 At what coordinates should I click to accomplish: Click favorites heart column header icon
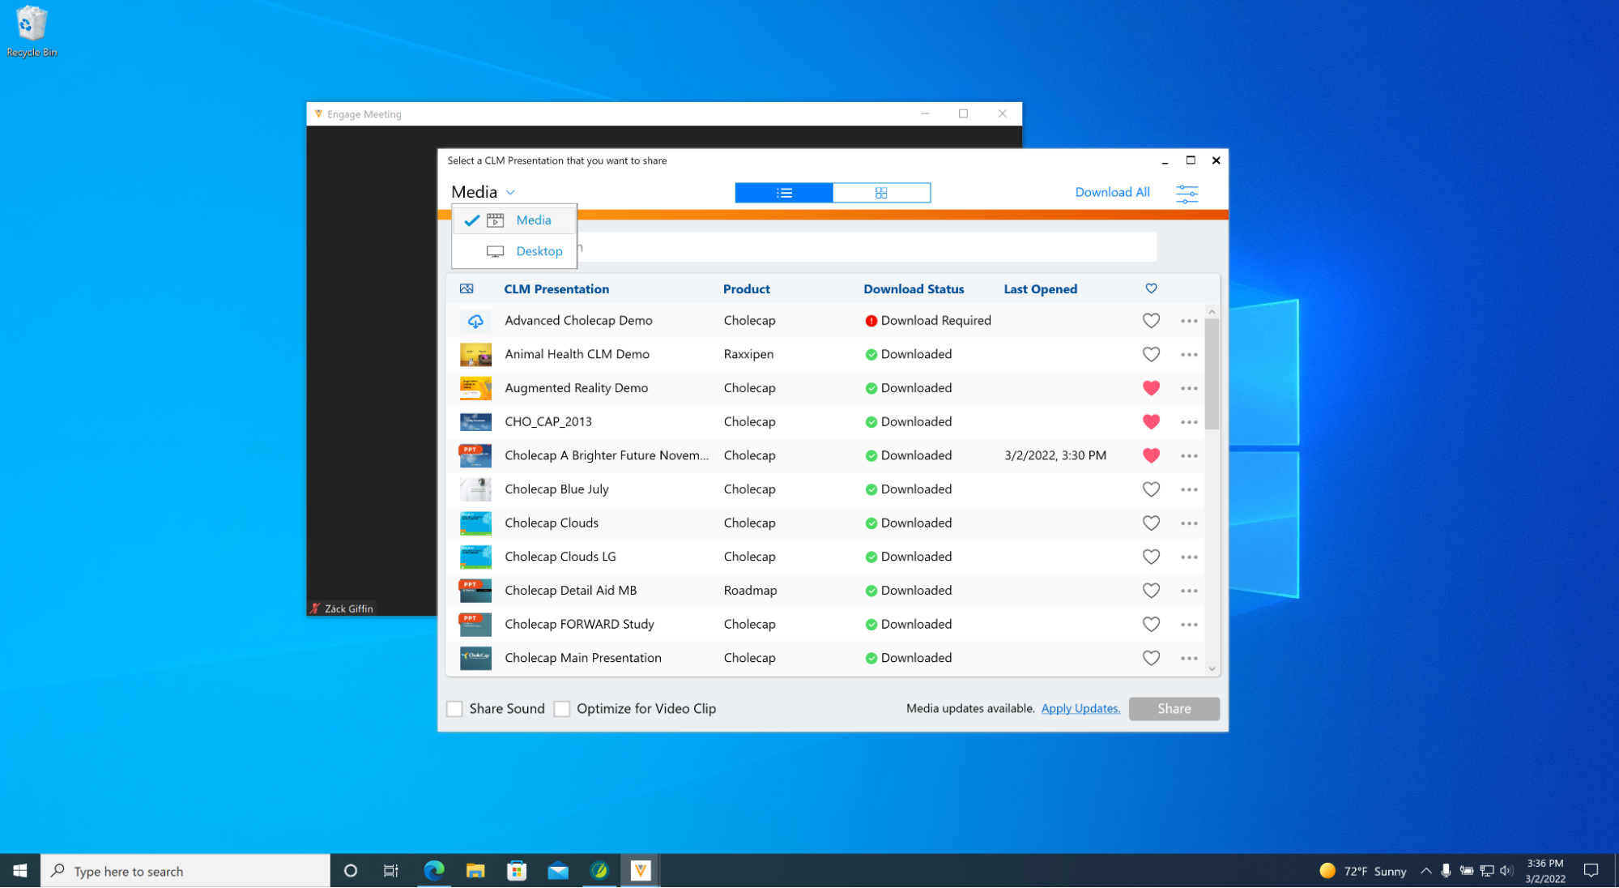click(1151, 289)
